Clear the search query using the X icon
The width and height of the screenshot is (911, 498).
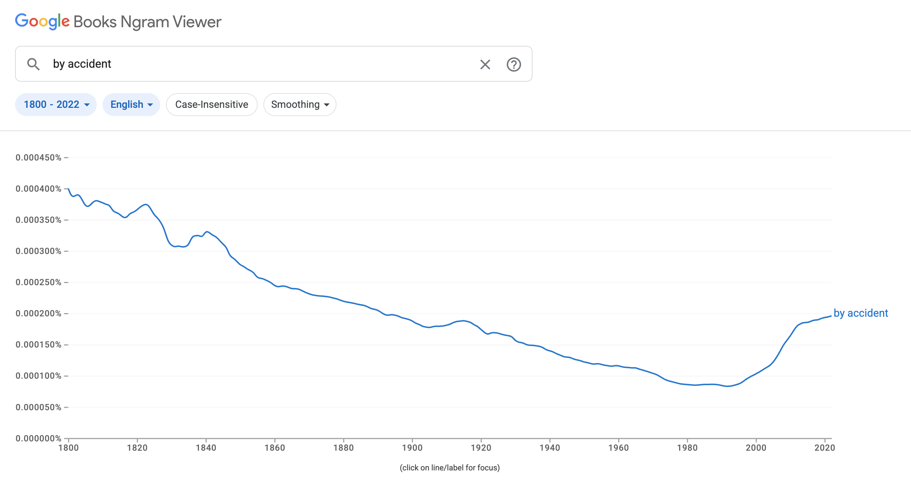tap(485, 64)
